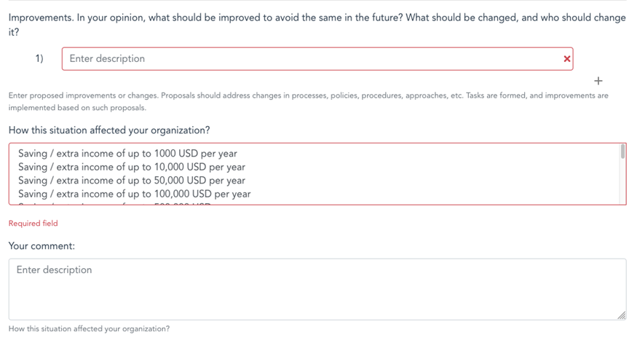Click the scrollbar track below the thumb
Viewport: 629px width, 338px height.
[x=622, y=181]
